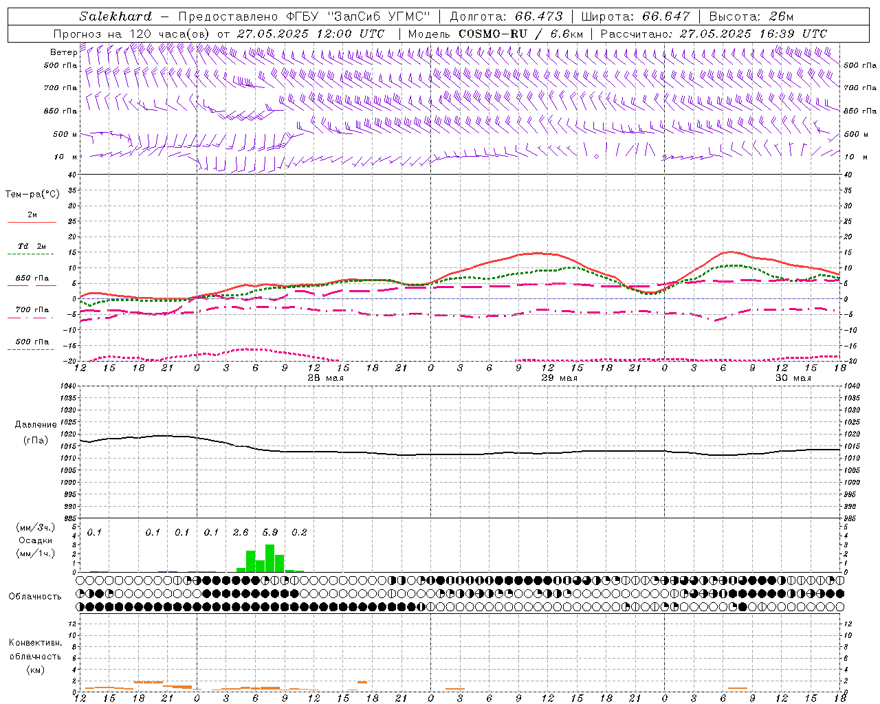Select the '2.6' precipitation amount value
This screenshot has height=704, width=880.
(241, 533)
